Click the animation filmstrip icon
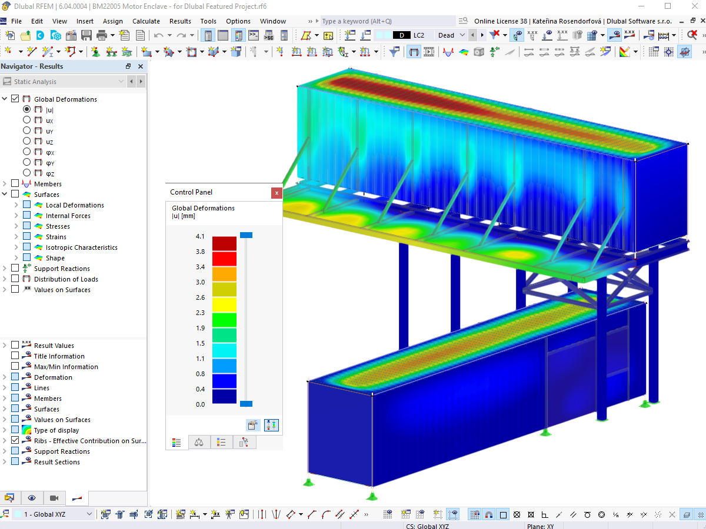 click(429, 52)
